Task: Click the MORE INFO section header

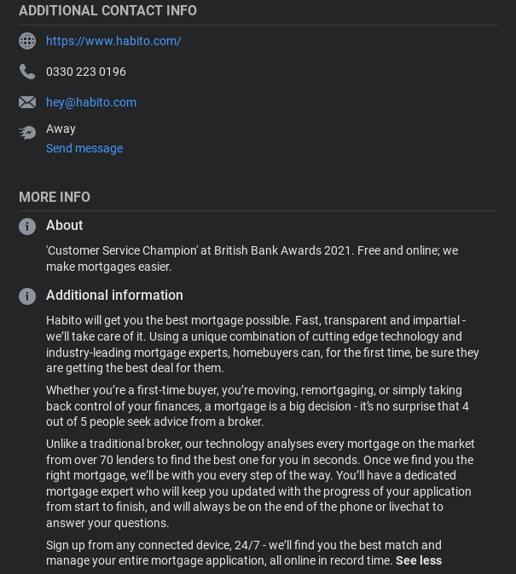Action: tap(55, 197)
